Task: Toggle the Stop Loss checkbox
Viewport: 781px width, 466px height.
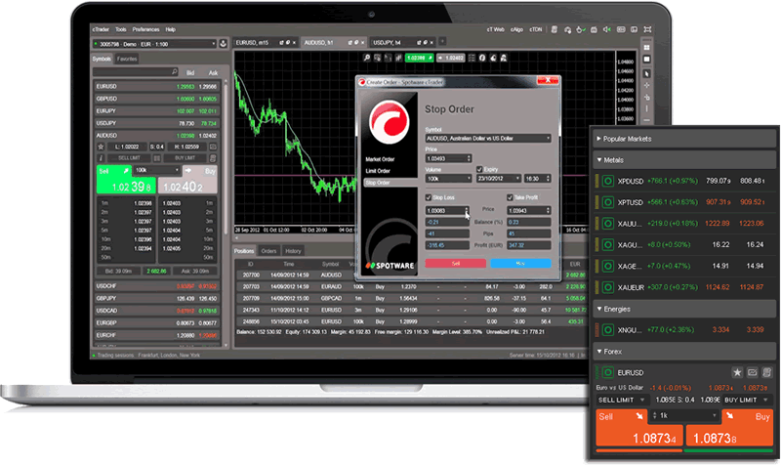Action: [x=428, y=197]
